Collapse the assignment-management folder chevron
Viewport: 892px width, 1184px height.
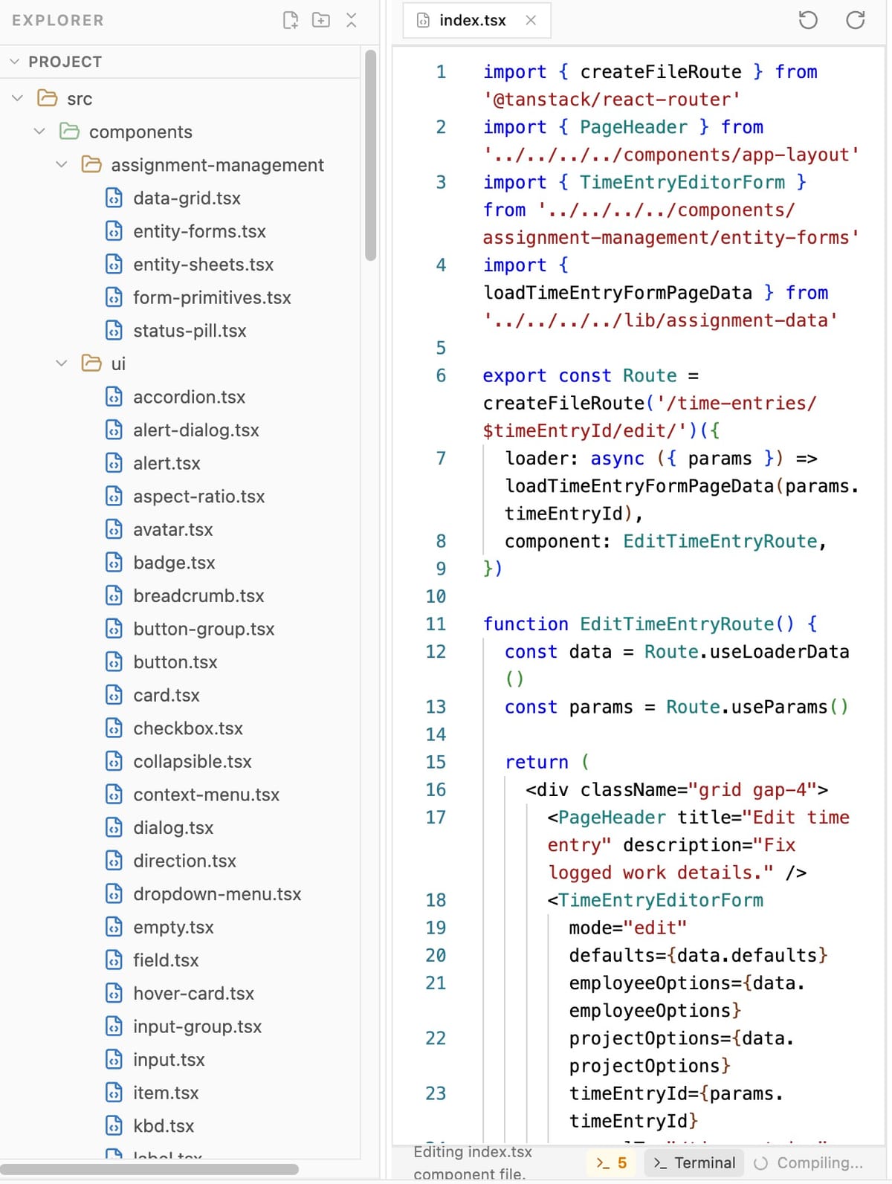(x=62, y=164)
